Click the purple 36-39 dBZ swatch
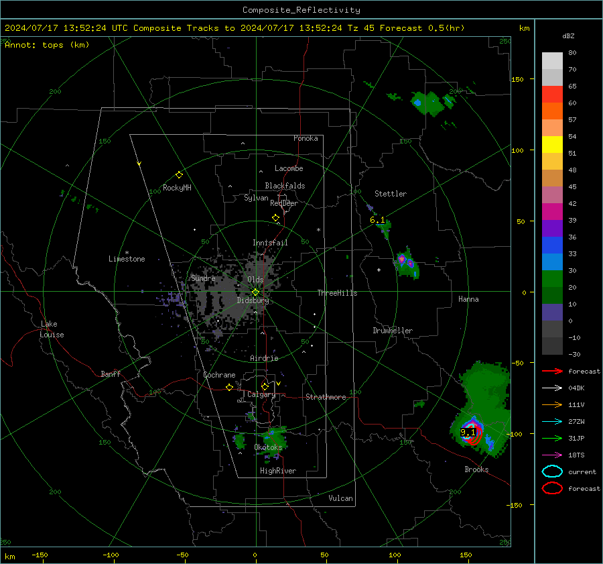Screen dimensions: 603x564 tap(552, 229)
